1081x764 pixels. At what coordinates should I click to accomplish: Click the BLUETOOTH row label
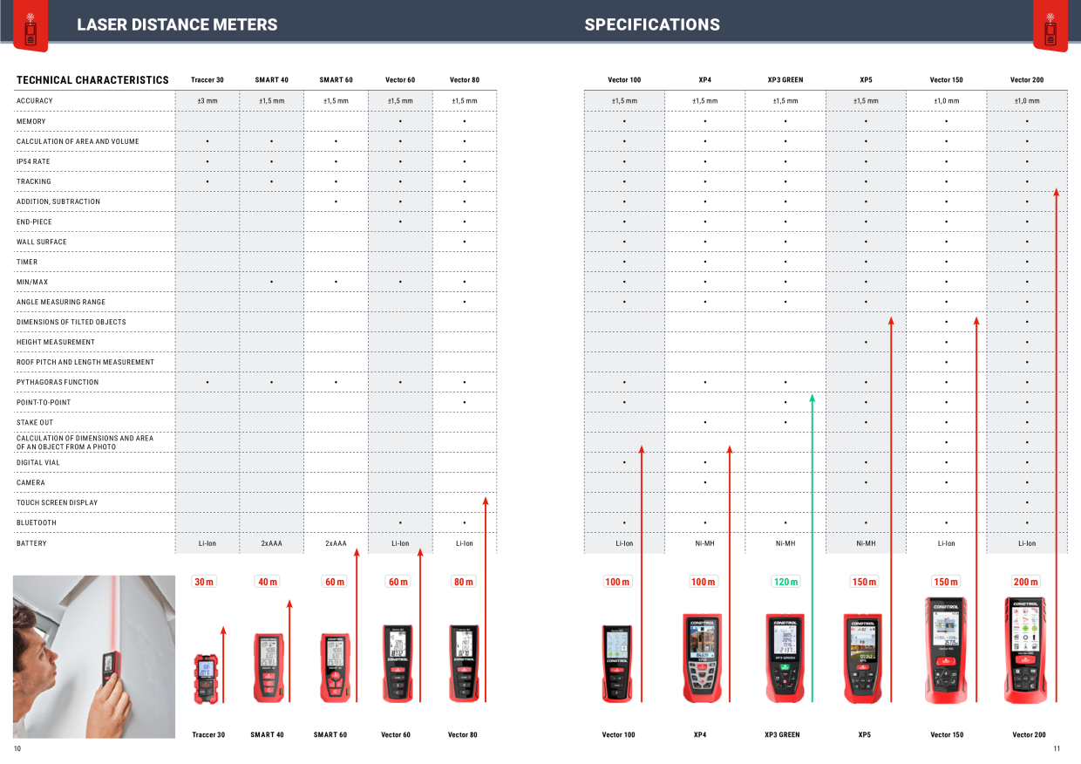tap(37, 522)
